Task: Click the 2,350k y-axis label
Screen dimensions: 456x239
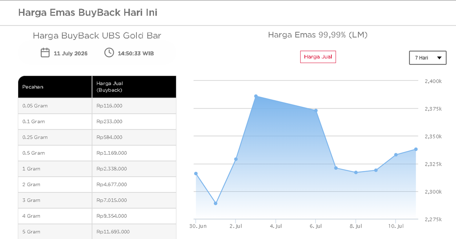Action: [433, 137]
